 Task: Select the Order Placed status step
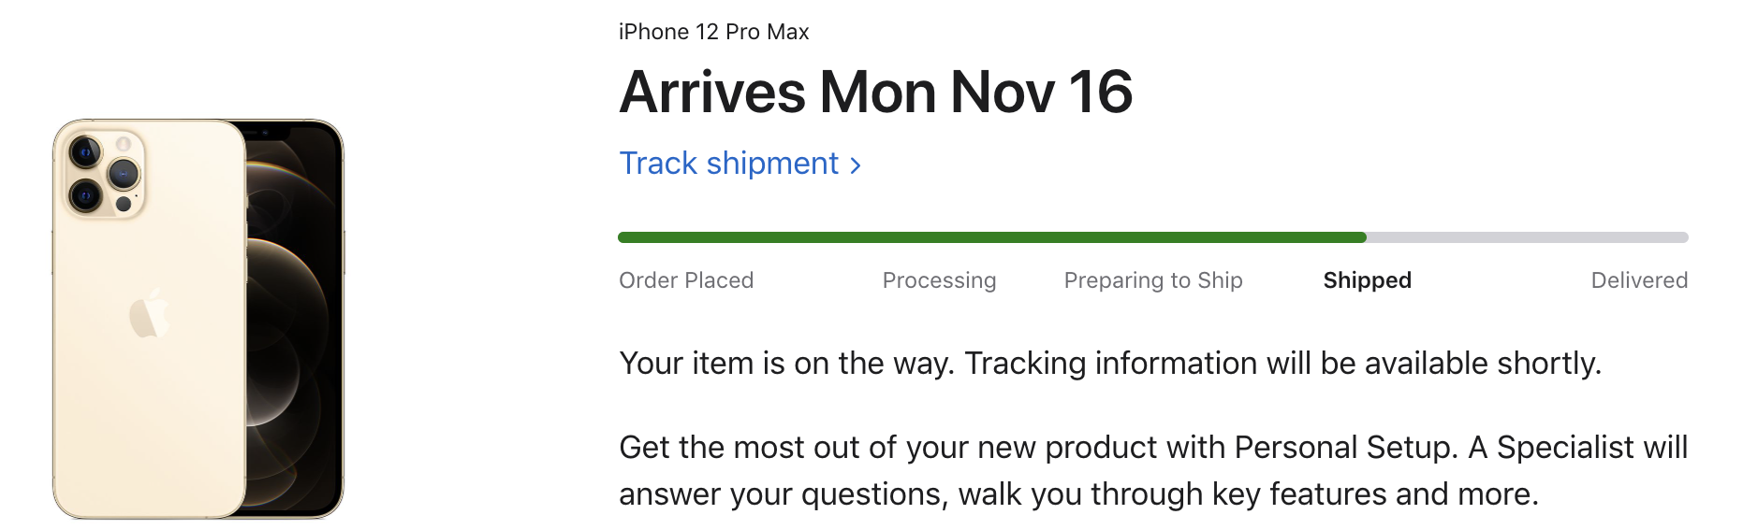coord(686,280)
